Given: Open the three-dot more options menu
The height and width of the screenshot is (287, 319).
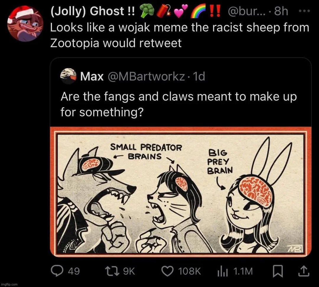Looking at the screenshot, I should [304, 12].
